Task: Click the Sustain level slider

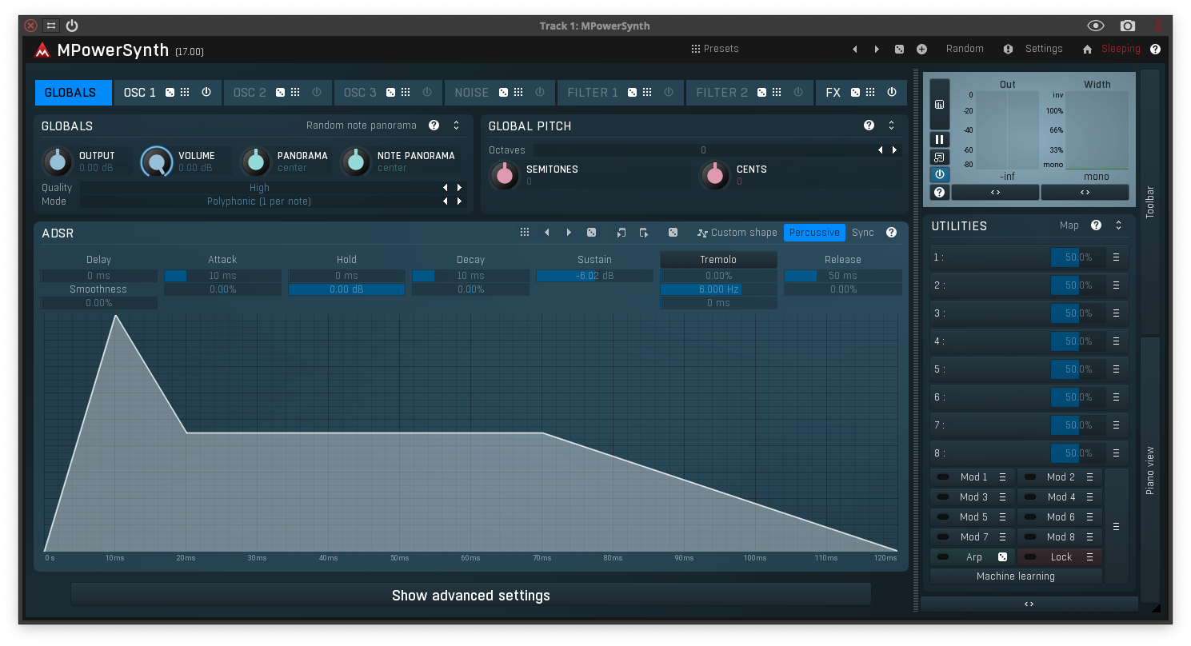Action: point(594,276)
